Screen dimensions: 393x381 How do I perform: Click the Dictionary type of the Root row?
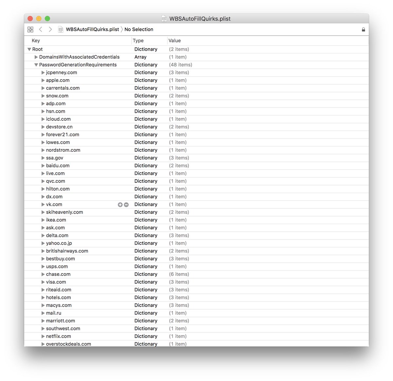point(146,49)
